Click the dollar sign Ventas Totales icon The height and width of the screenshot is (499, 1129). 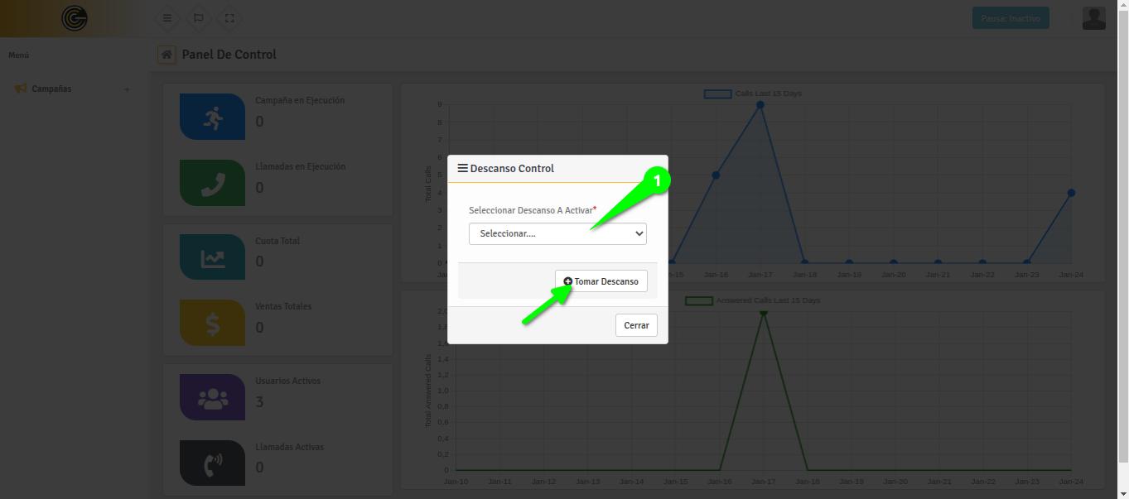coord(212,323)
